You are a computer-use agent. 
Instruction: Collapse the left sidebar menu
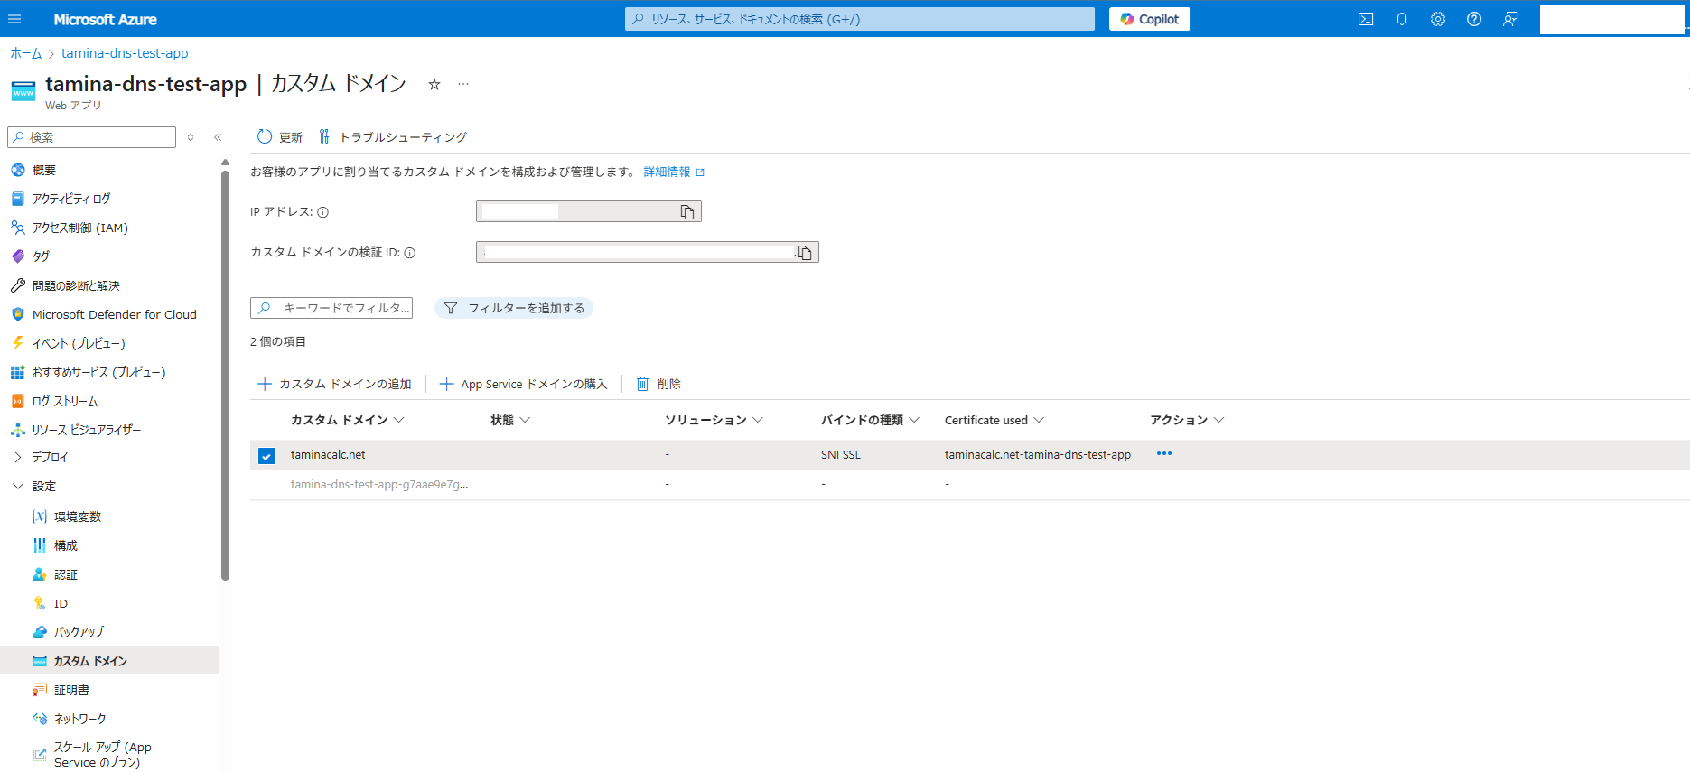pyautogui.click(x=218, y=137)
